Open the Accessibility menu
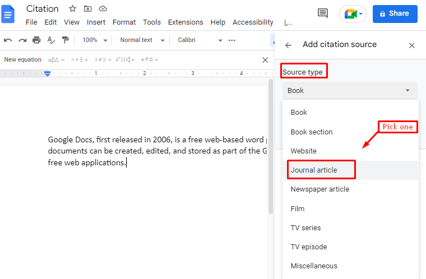426x279 pixels. pyautogui.click(x=253, y=22)
